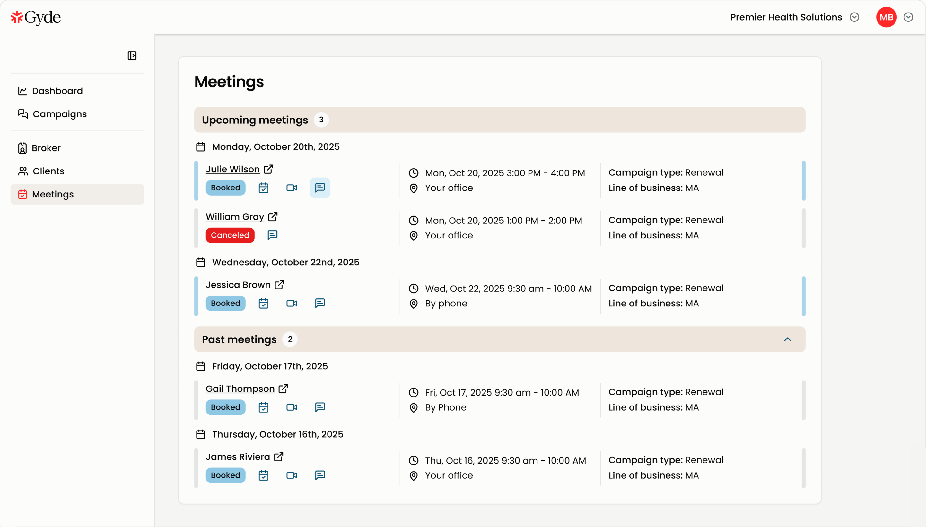Open the Premier Health Solutions dropdown
Screen dimensions: 926x527
pyautogui.click(x=854, y=17)
